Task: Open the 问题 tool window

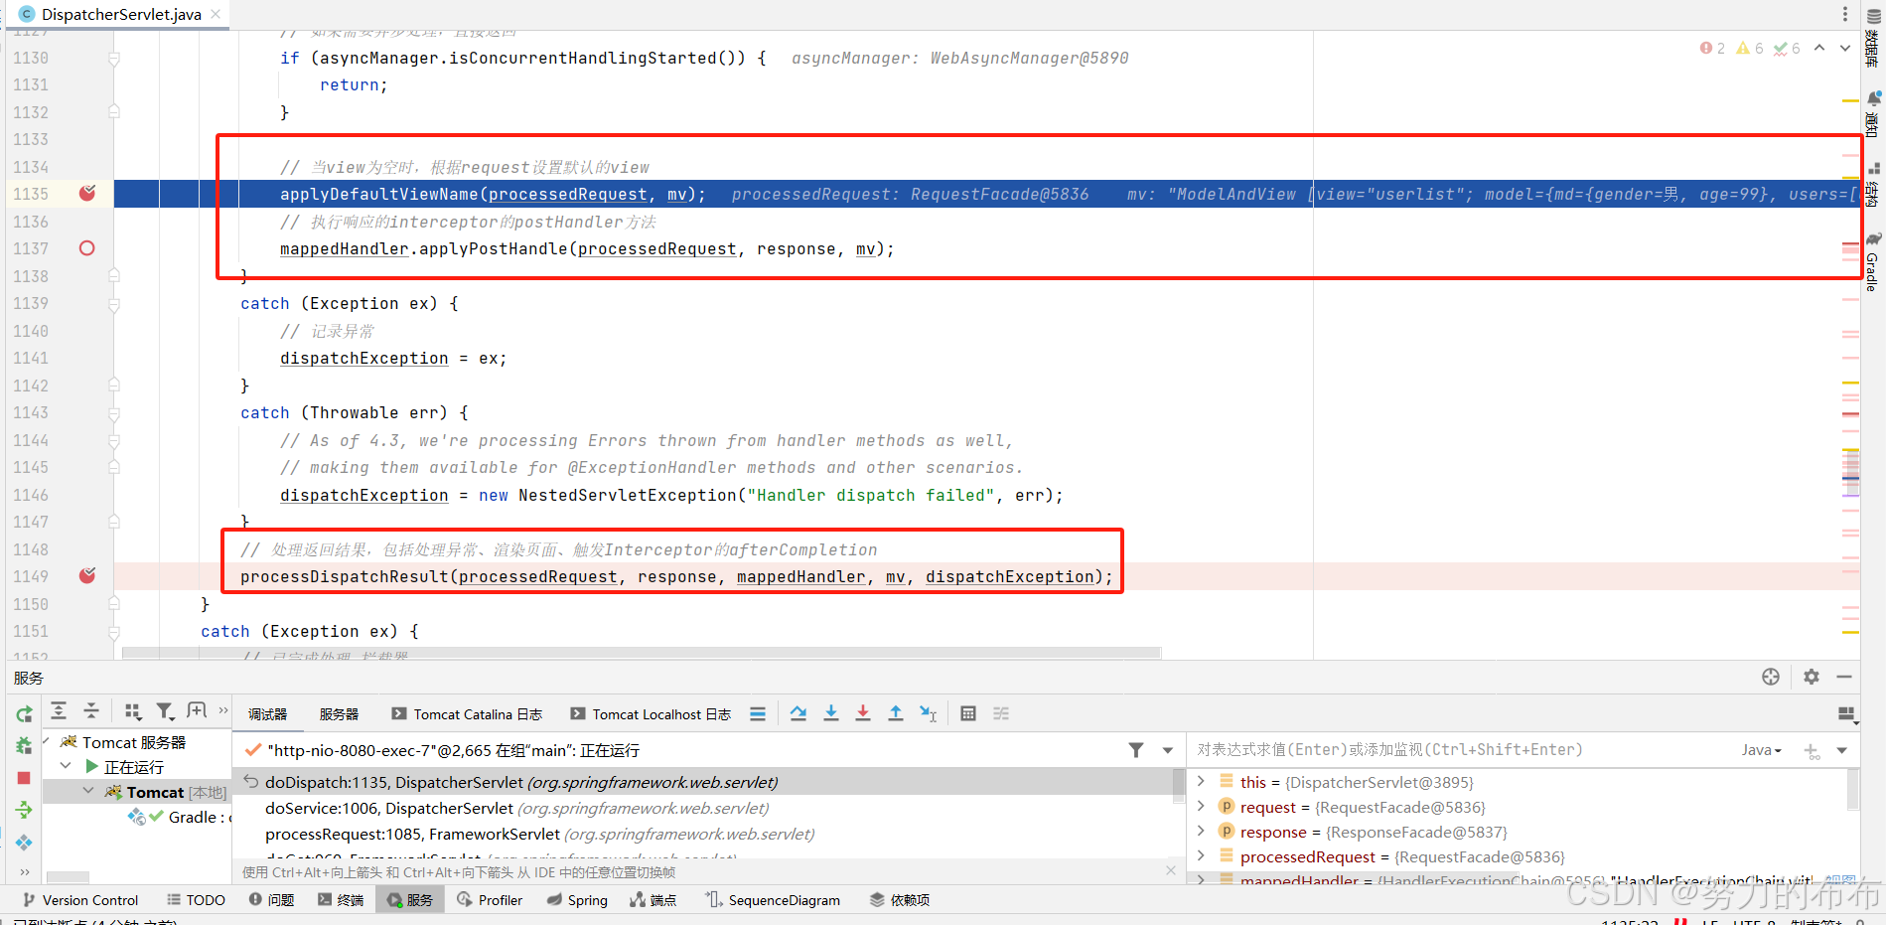Action: point(271,900)
